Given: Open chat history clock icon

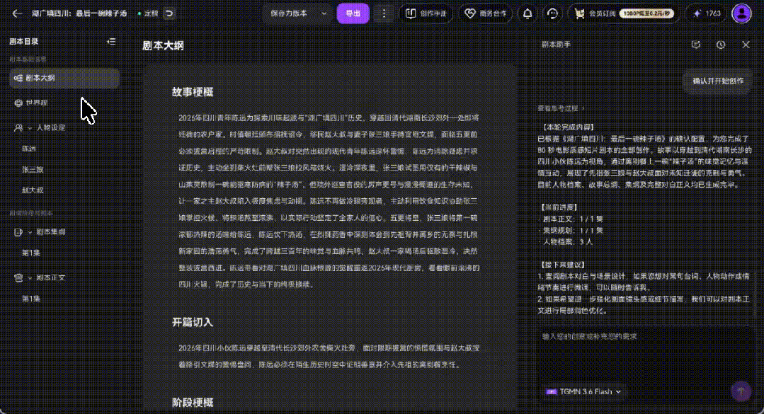Looking at the screenshot, I should (721, 45).
